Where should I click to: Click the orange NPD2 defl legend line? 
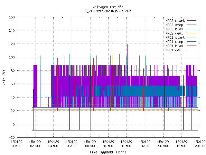click(x=192, y=33)
